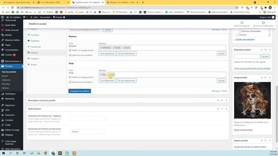Open Commentaires in the sidebar

[12, 50]
